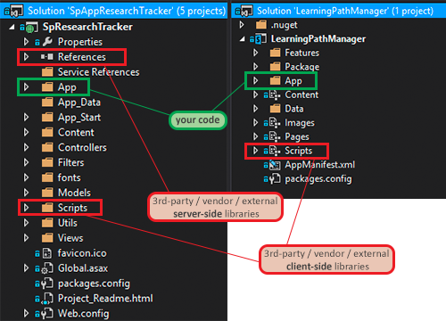This screenshot has height=321, width=446.
Task: Click the SpAppResearchTracker solution icon
Action: tap(17, 11)
